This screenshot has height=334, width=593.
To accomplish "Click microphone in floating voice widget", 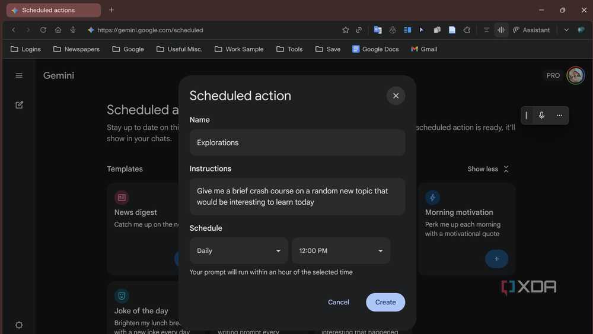I will [541, 115].
